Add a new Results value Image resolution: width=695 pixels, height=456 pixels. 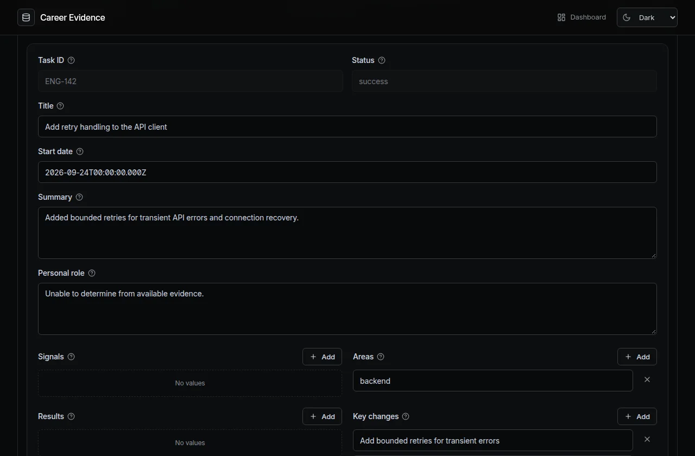(322, 416)
